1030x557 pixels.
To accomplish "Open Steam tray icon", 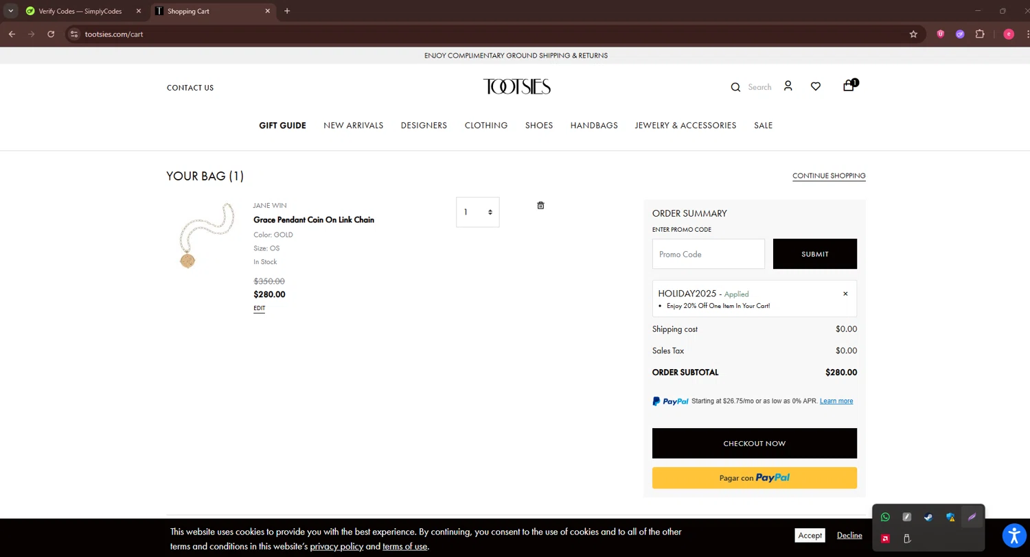I will point(928,517).
